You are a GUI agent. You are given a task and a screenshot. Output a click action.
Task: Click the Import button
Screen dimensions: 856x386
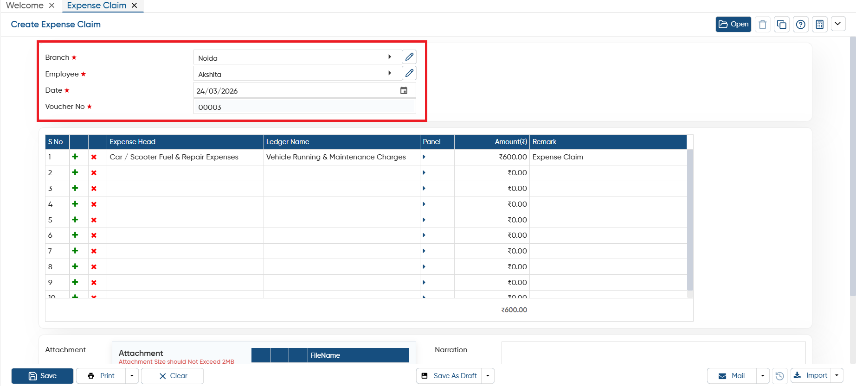click(811, 375)
